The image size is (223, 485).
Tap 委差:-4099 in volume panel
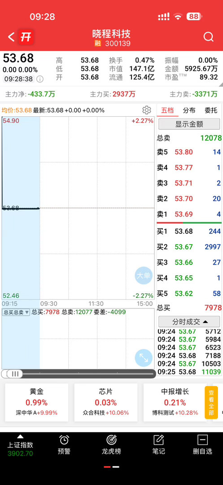[x=110, y=312]
